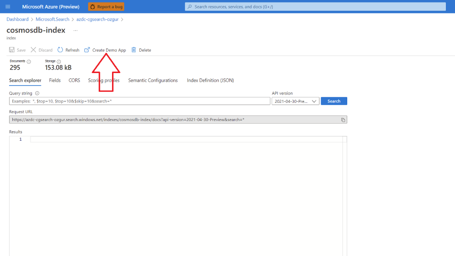Viewport: 455px width, 256px height.
Task: Click the Delete trash can icon
Action: [x=134, y=50]
